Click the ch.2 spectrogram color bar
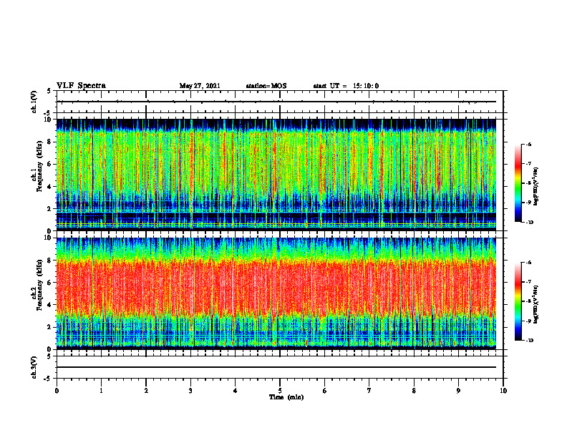The height and width of the screenshot is (438, 567). click(x=518, y=301)
